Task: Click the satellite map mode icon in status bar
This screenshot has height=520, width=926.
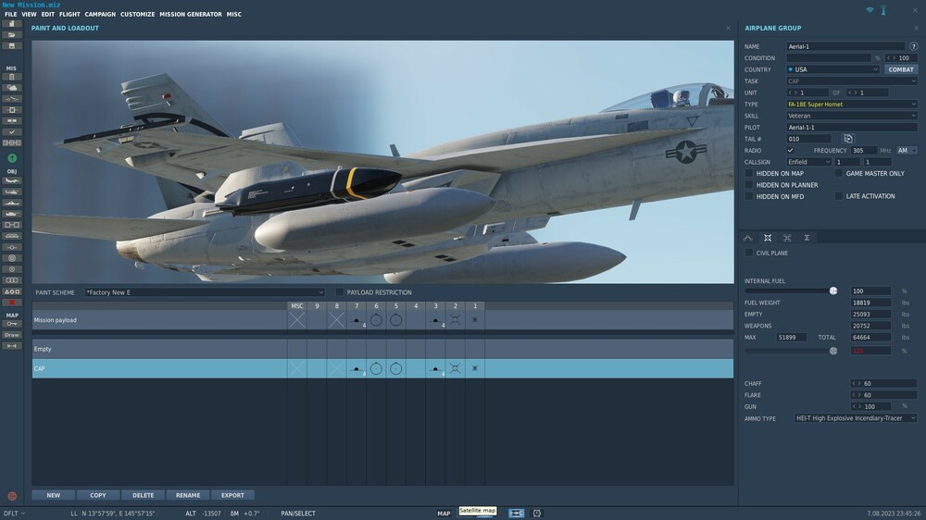Action: [516, 514]
